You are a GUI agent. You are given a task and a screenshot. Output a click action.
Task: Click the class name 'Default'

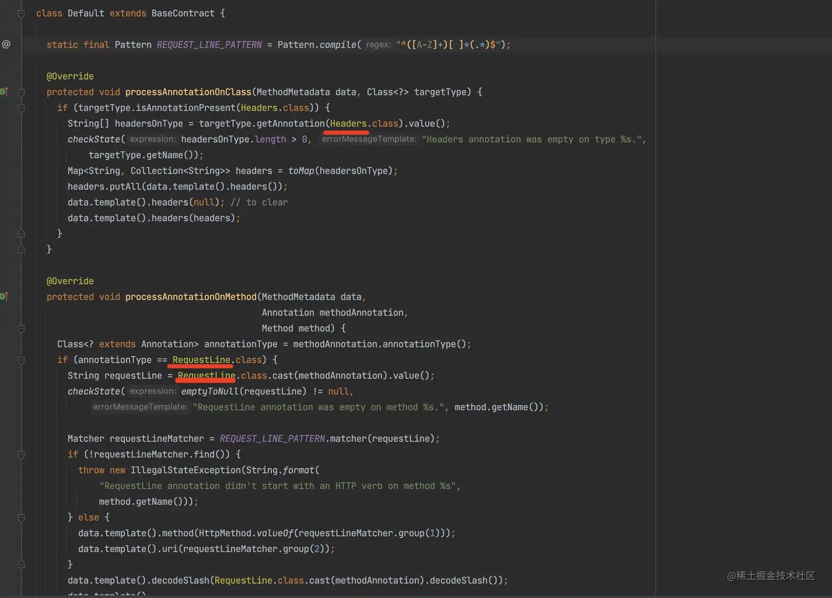click(86, 13)
